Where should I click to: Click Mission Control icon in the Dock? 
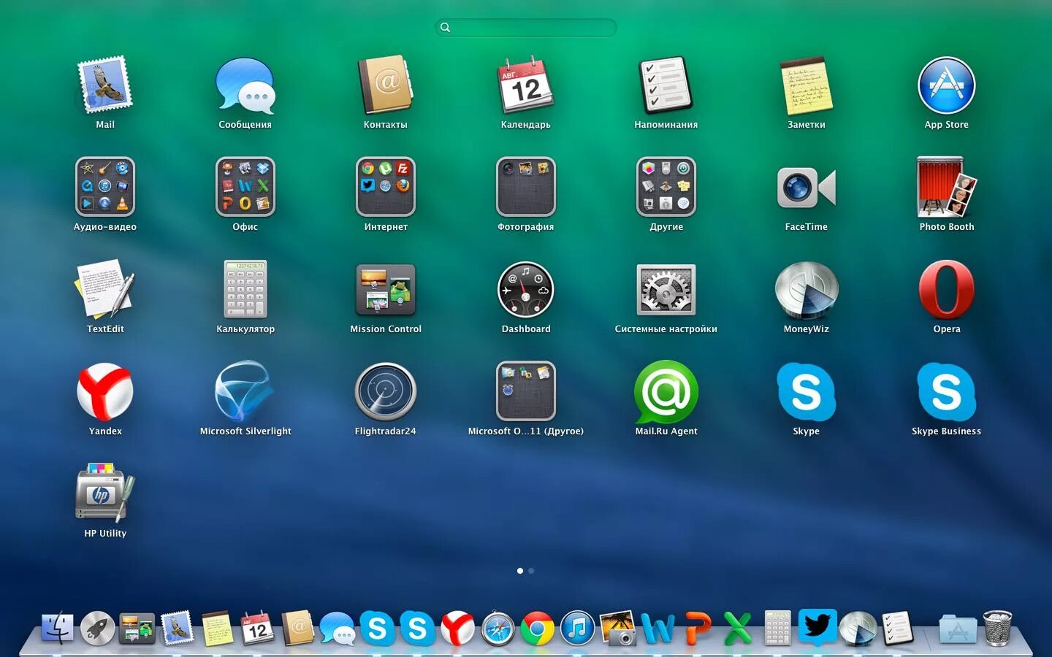coord(137,629)
